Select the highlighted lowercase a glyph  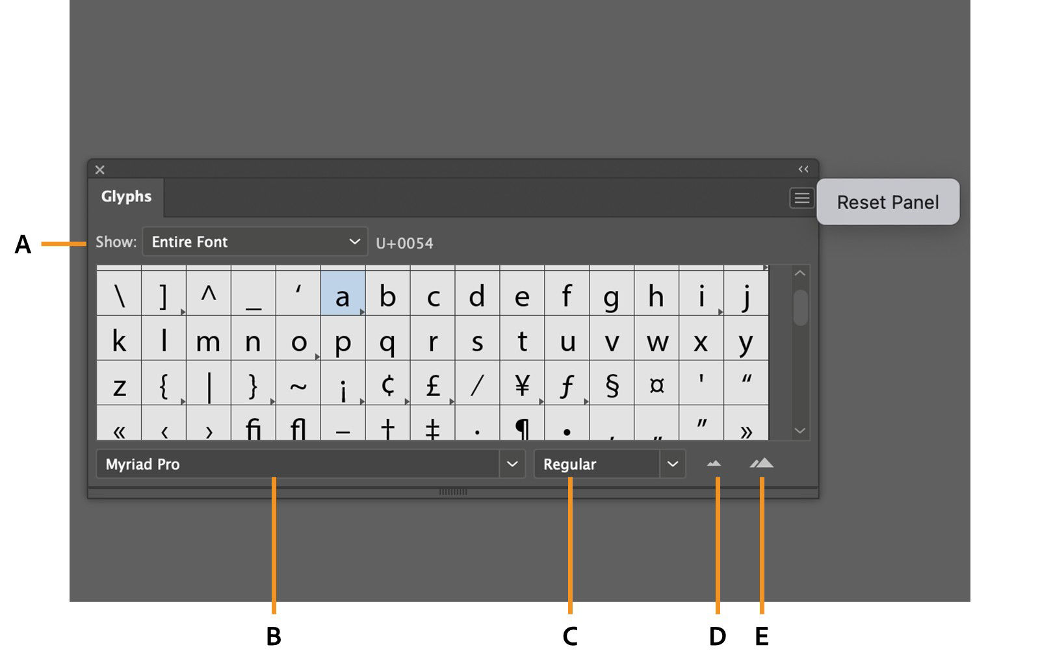pos(343,297)
